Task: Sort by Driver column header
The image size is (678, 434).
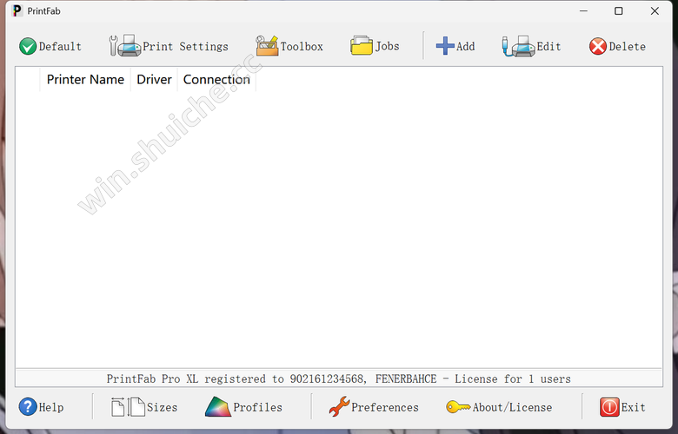Action: pos(154,80)
